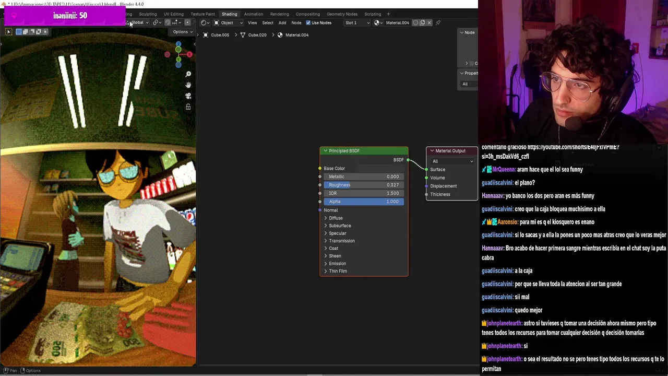Open the Object shader type dropdown
The image size is (668, 376).
pos(228,22)
